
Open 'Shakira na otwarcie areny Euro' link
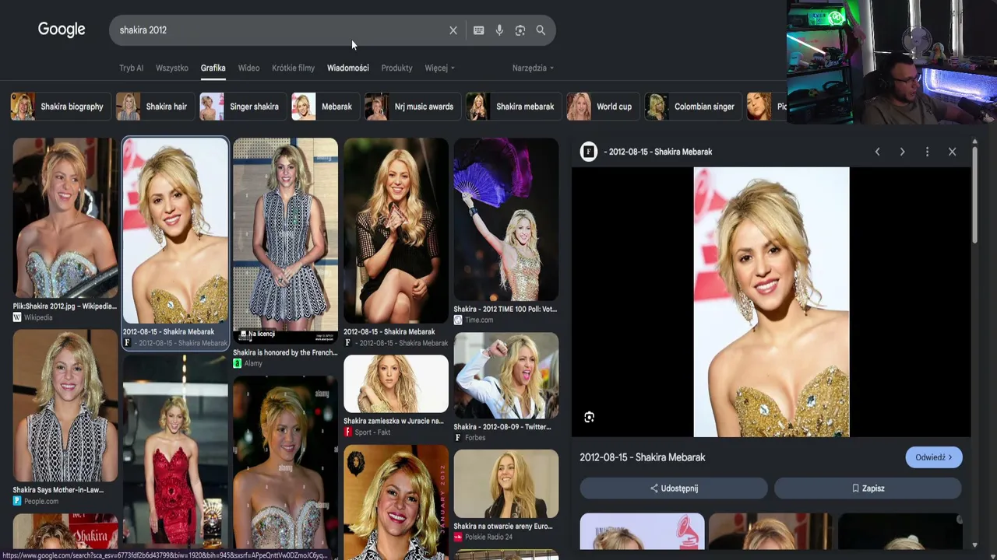click(x=503, y=526)
